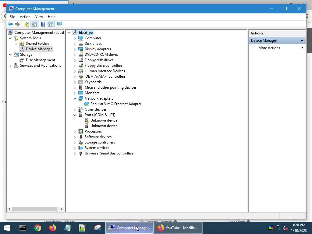Viewport: 312px width, 234px height.
Task: Click the Up one level folder icon
Action: [x=27, y=24]
